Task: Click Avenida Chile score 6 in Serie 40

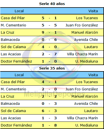Action: tap(55, 40)
